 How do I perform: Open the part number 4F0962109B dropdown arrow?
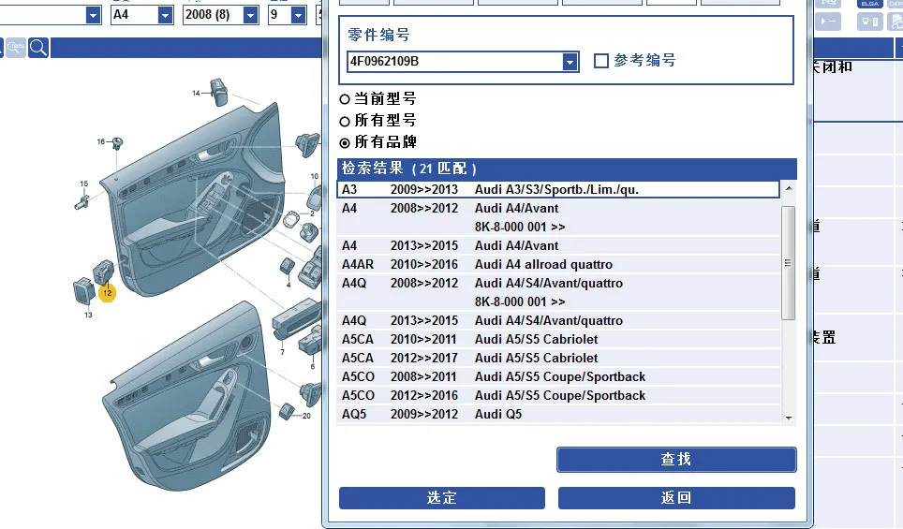[570, 62]
